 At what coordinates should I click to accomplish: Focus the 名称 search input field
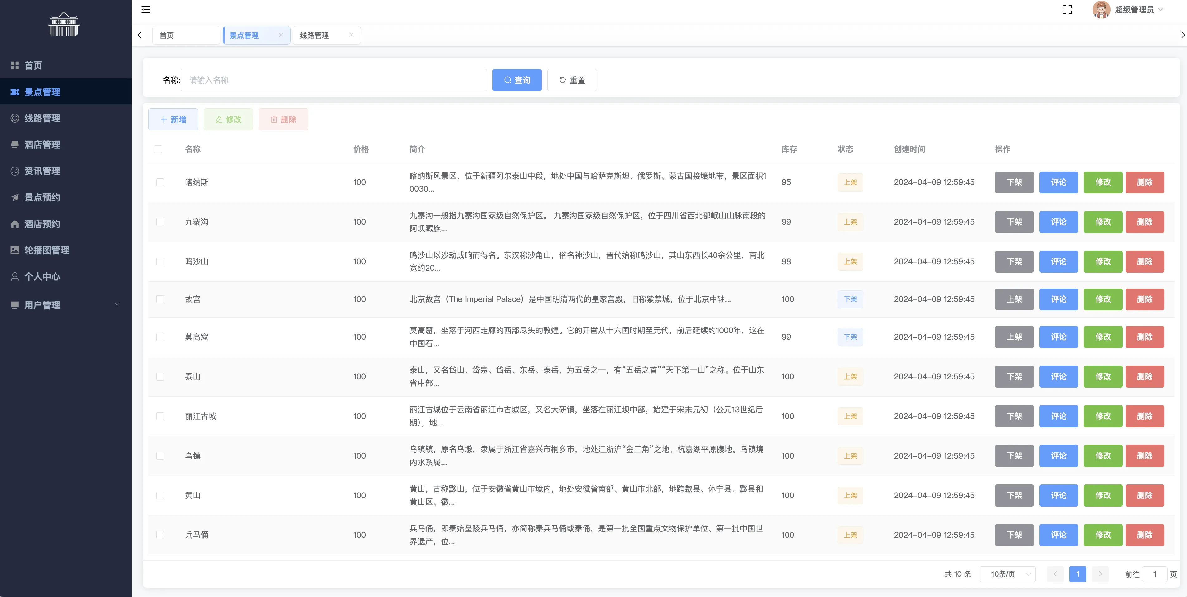click(x=333, y=80)
